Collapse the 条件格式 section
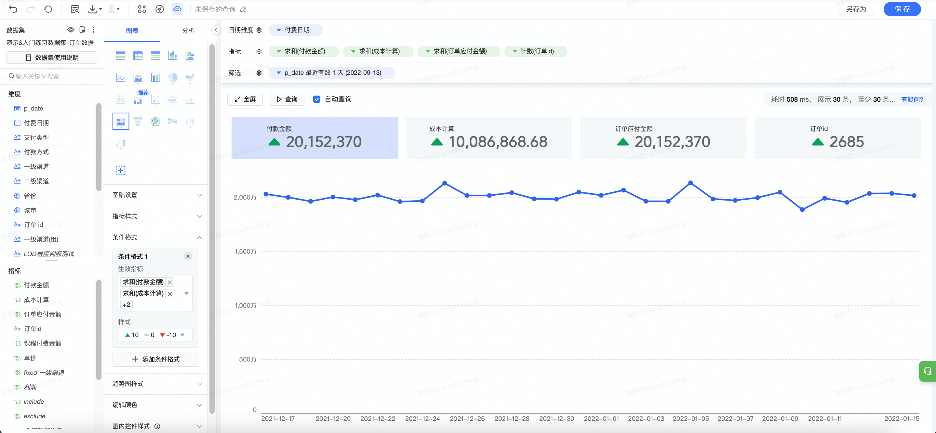This screenshot has height=433, width=936. pos(155,238)
